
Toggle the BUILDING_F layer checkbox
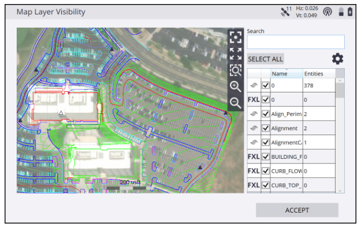[x=266, y=157]
